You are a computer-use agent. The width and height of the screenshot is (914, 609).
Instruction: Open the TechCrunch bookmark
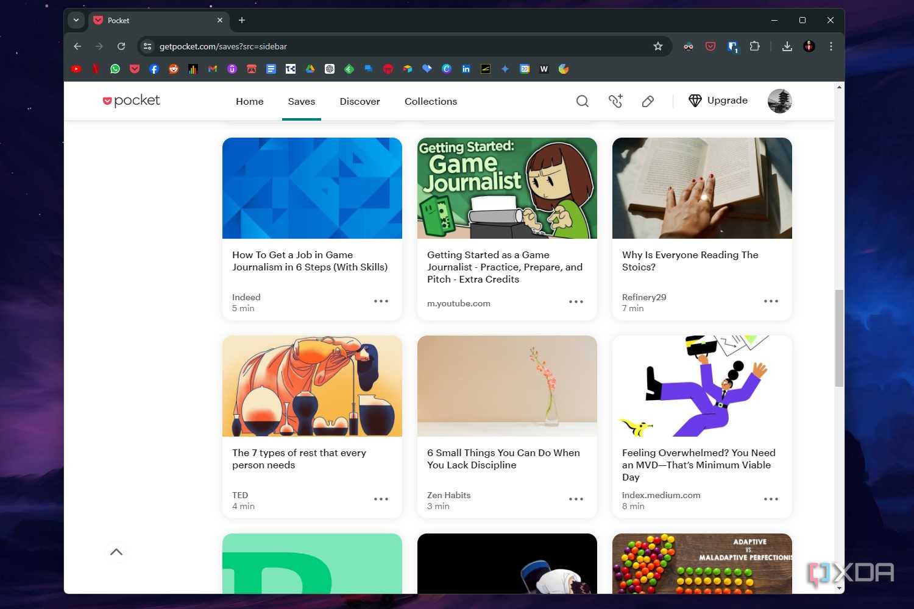(x=291, y=69)
